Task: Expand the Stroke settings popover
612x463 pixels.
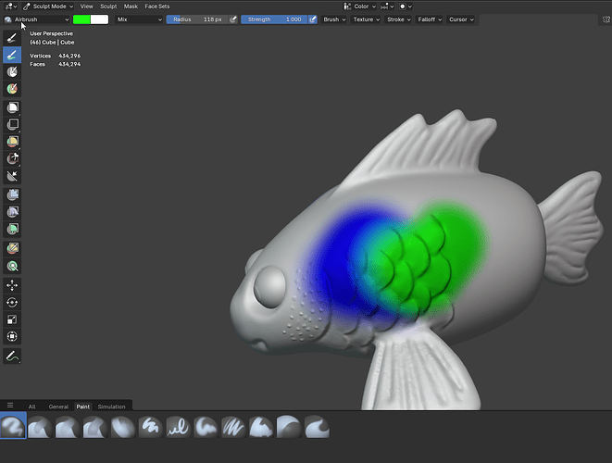Action: (x=398, y=19)
